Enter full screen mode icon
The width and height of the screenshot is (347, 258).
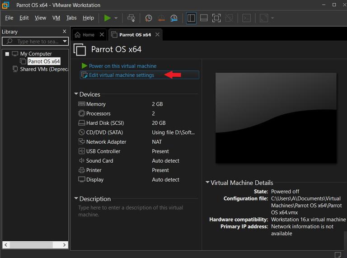216,18
